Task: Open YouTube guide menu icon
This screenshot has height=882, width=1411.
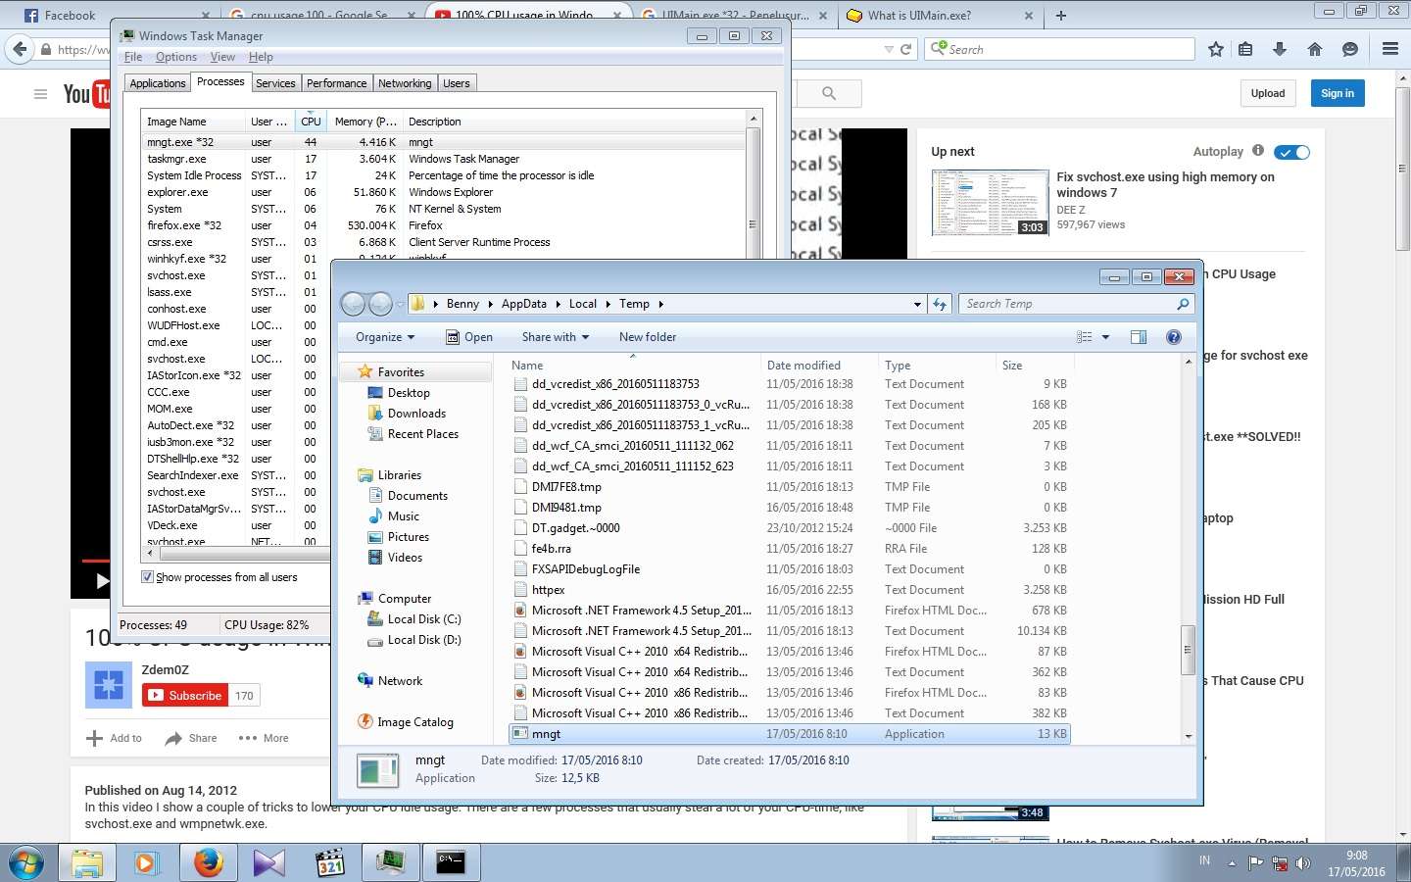Action: (40, 94)
